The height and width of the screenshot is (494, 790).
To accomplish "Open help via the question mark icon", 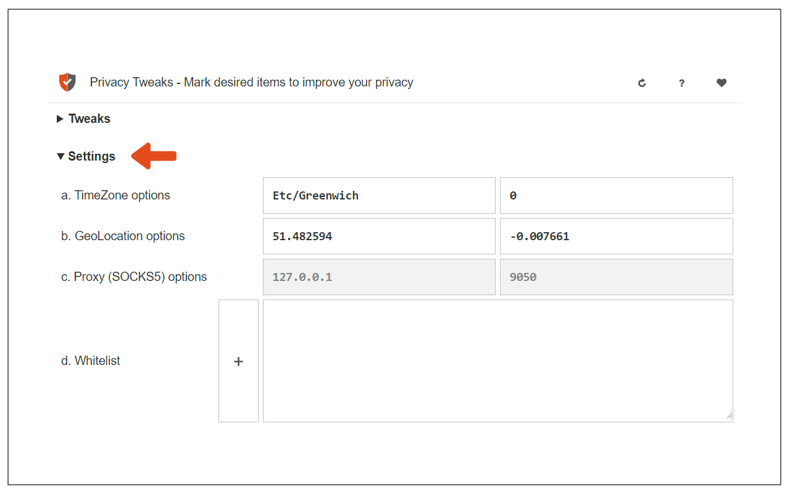I will [681, 83].
